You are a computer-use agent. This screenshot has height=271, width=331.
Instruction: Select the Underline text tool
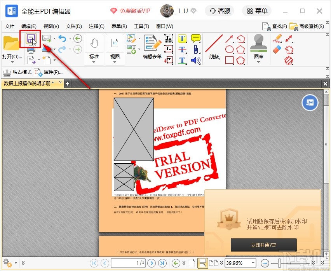point(182,60)
